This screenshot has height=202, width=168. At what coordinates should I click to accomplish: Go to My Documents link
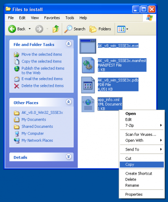(34, 120)
